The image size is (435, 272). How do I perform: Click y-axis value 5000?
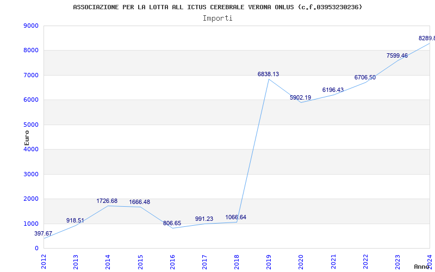(31, 125)
